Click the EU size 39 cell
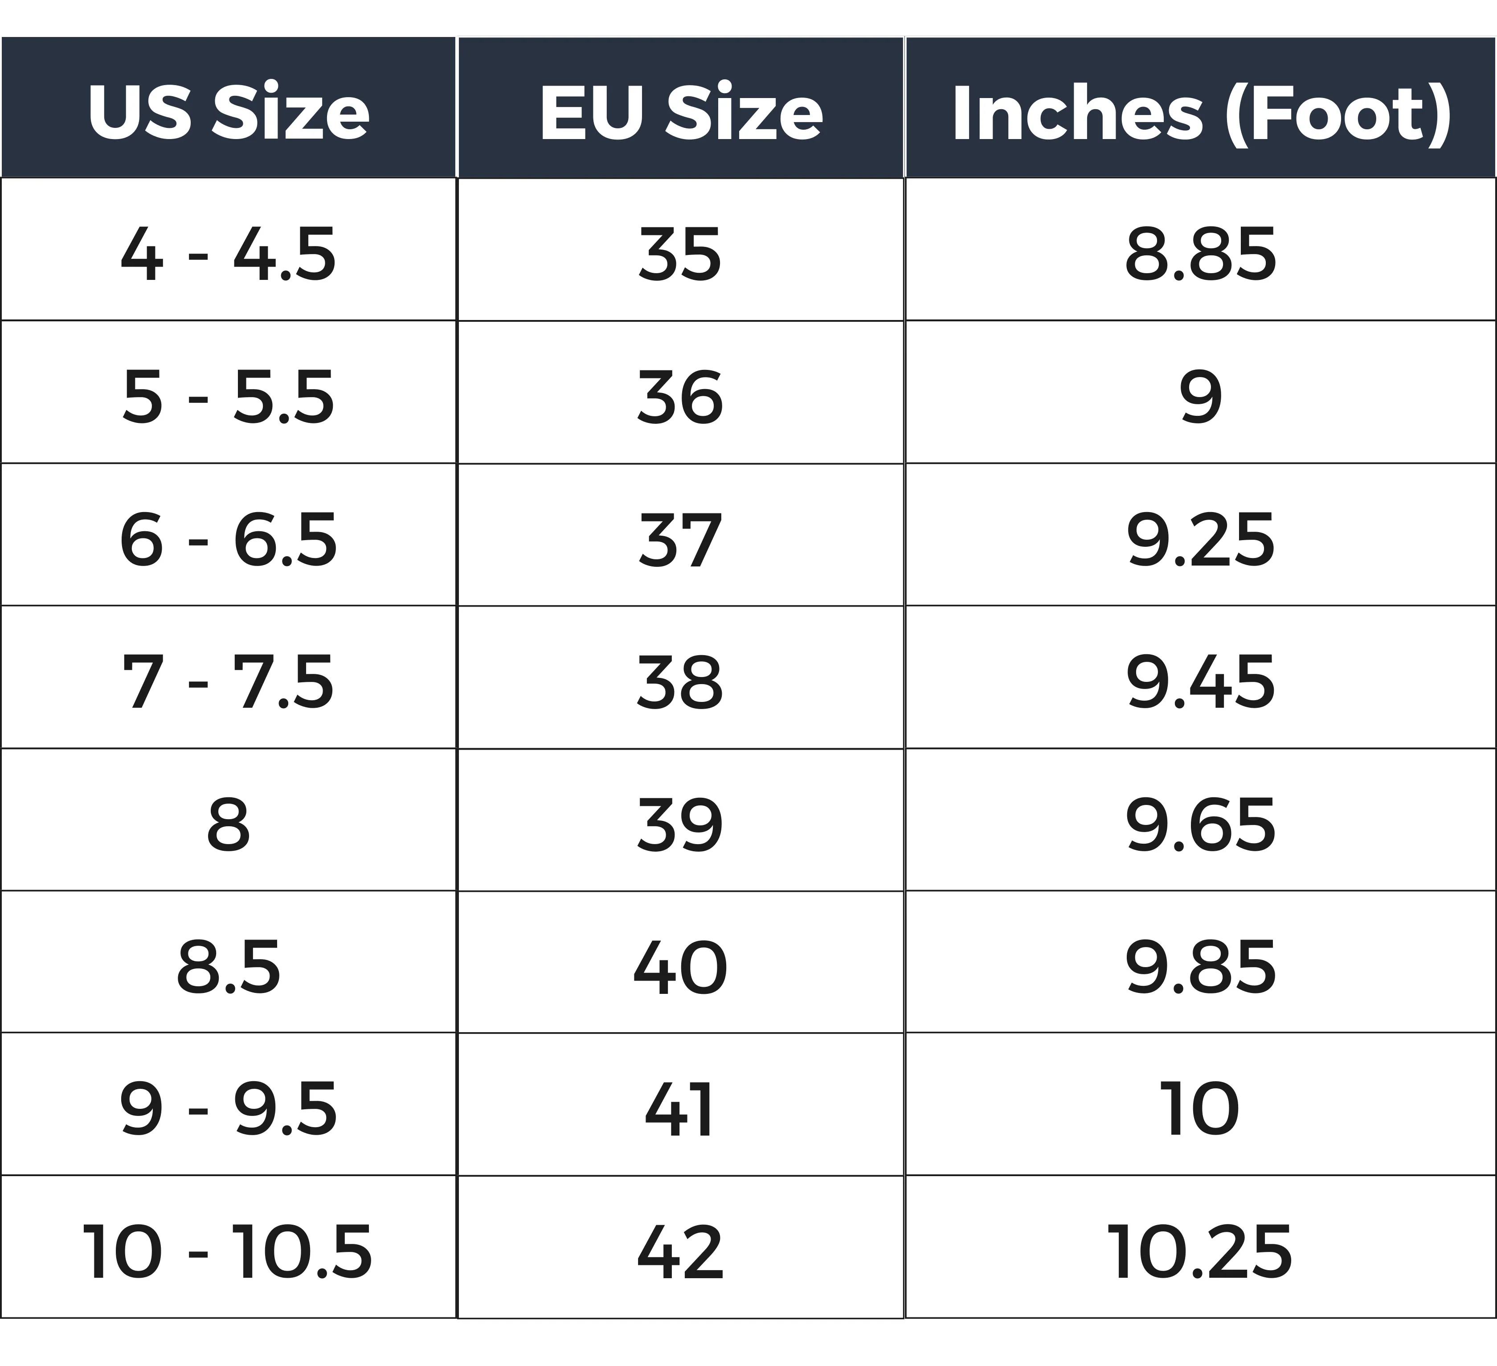Viewport: 1497px width, 1366px height. pyautogui.click(x=680, y=825)
